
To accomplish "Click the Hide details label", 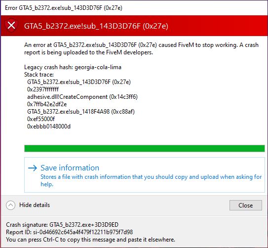I will click(x=35, y=205).
